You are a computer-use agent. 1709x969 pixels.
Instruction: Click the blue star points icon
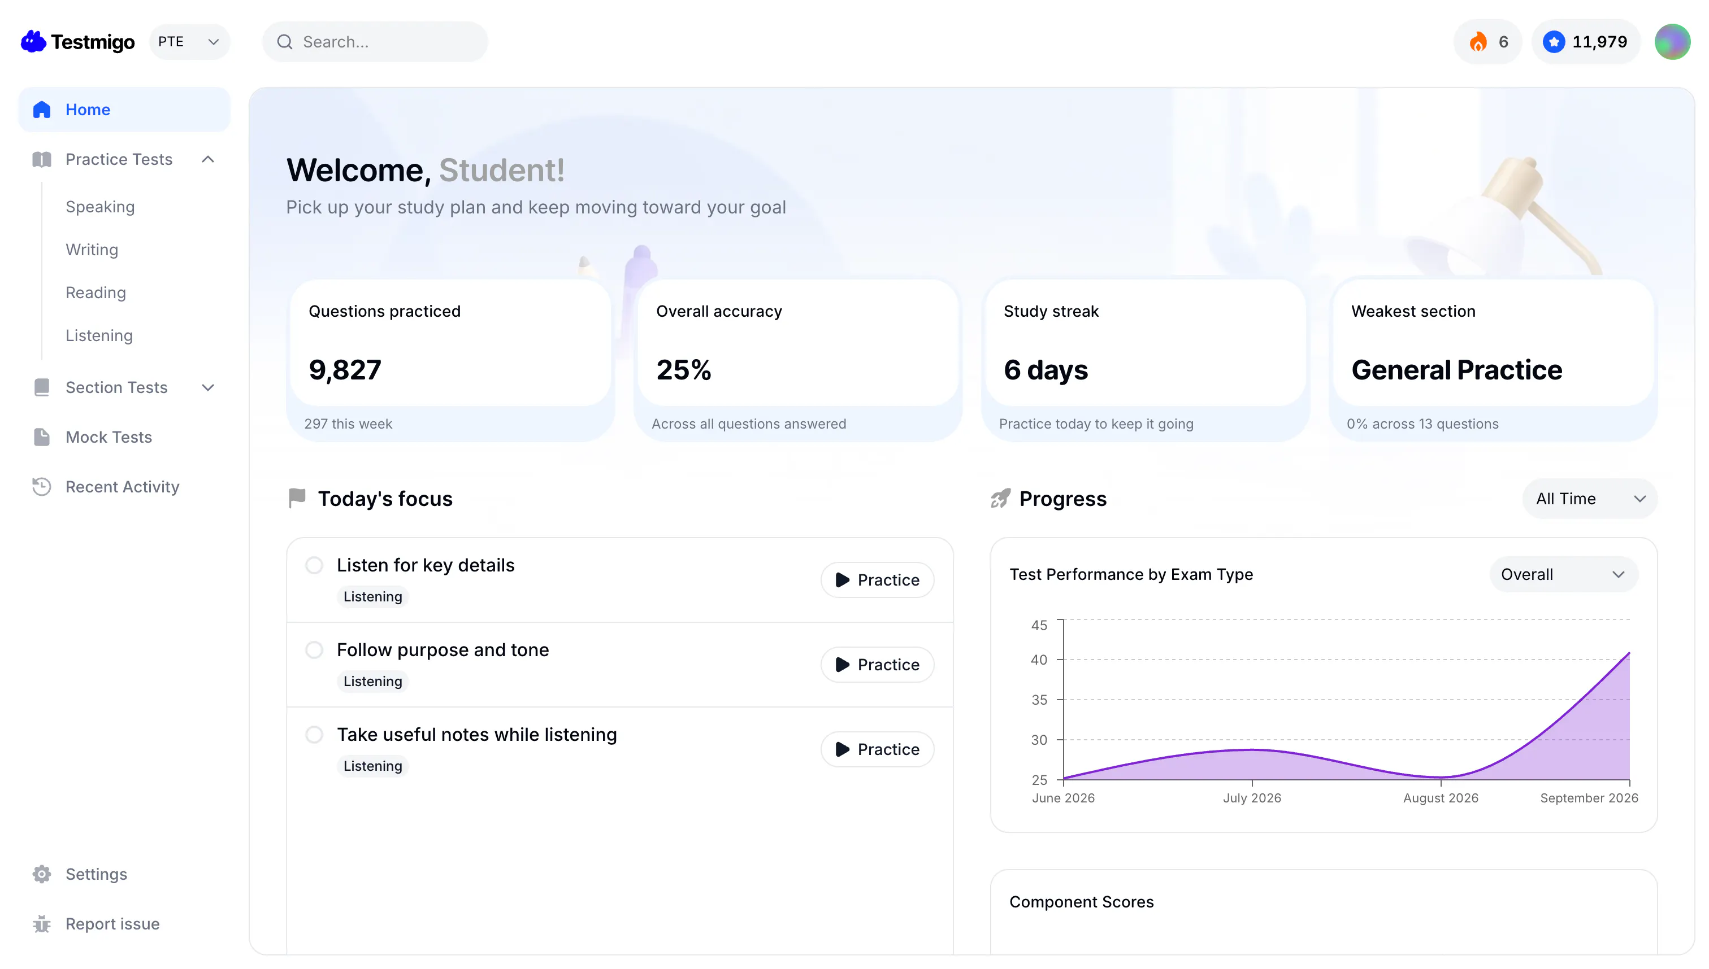click(x=1553, y=42)
